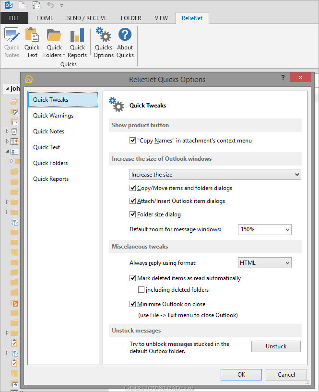
Task: Select the RSS Feeds folder icon
Action: [14, 303]
